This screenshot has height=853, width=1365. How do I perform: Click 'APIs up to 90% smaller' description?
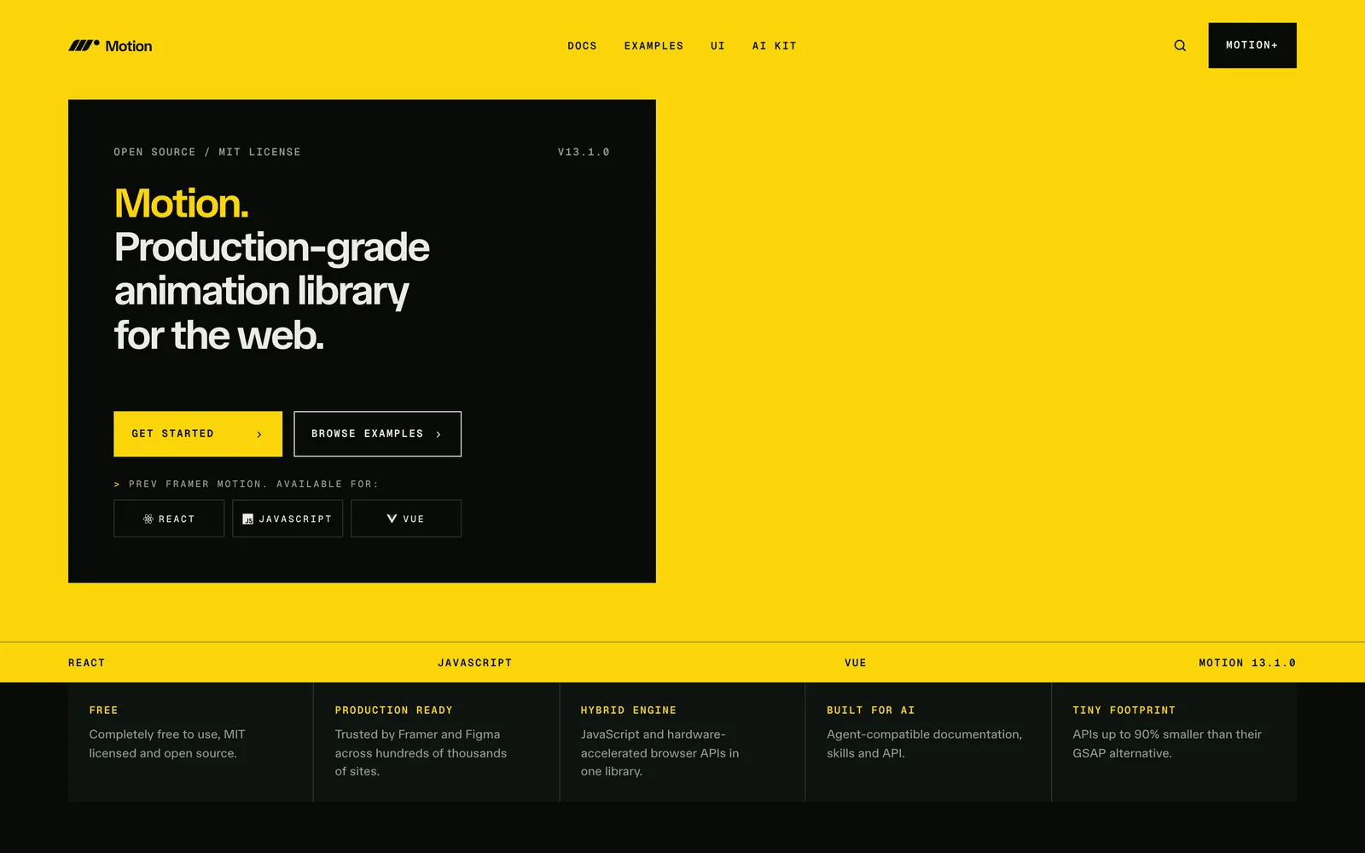coord(1167,744)
